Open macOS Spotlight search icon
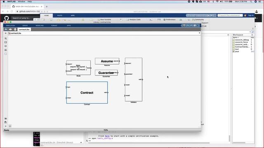Viewport: 264px width, 148px height. coord(251,2)
